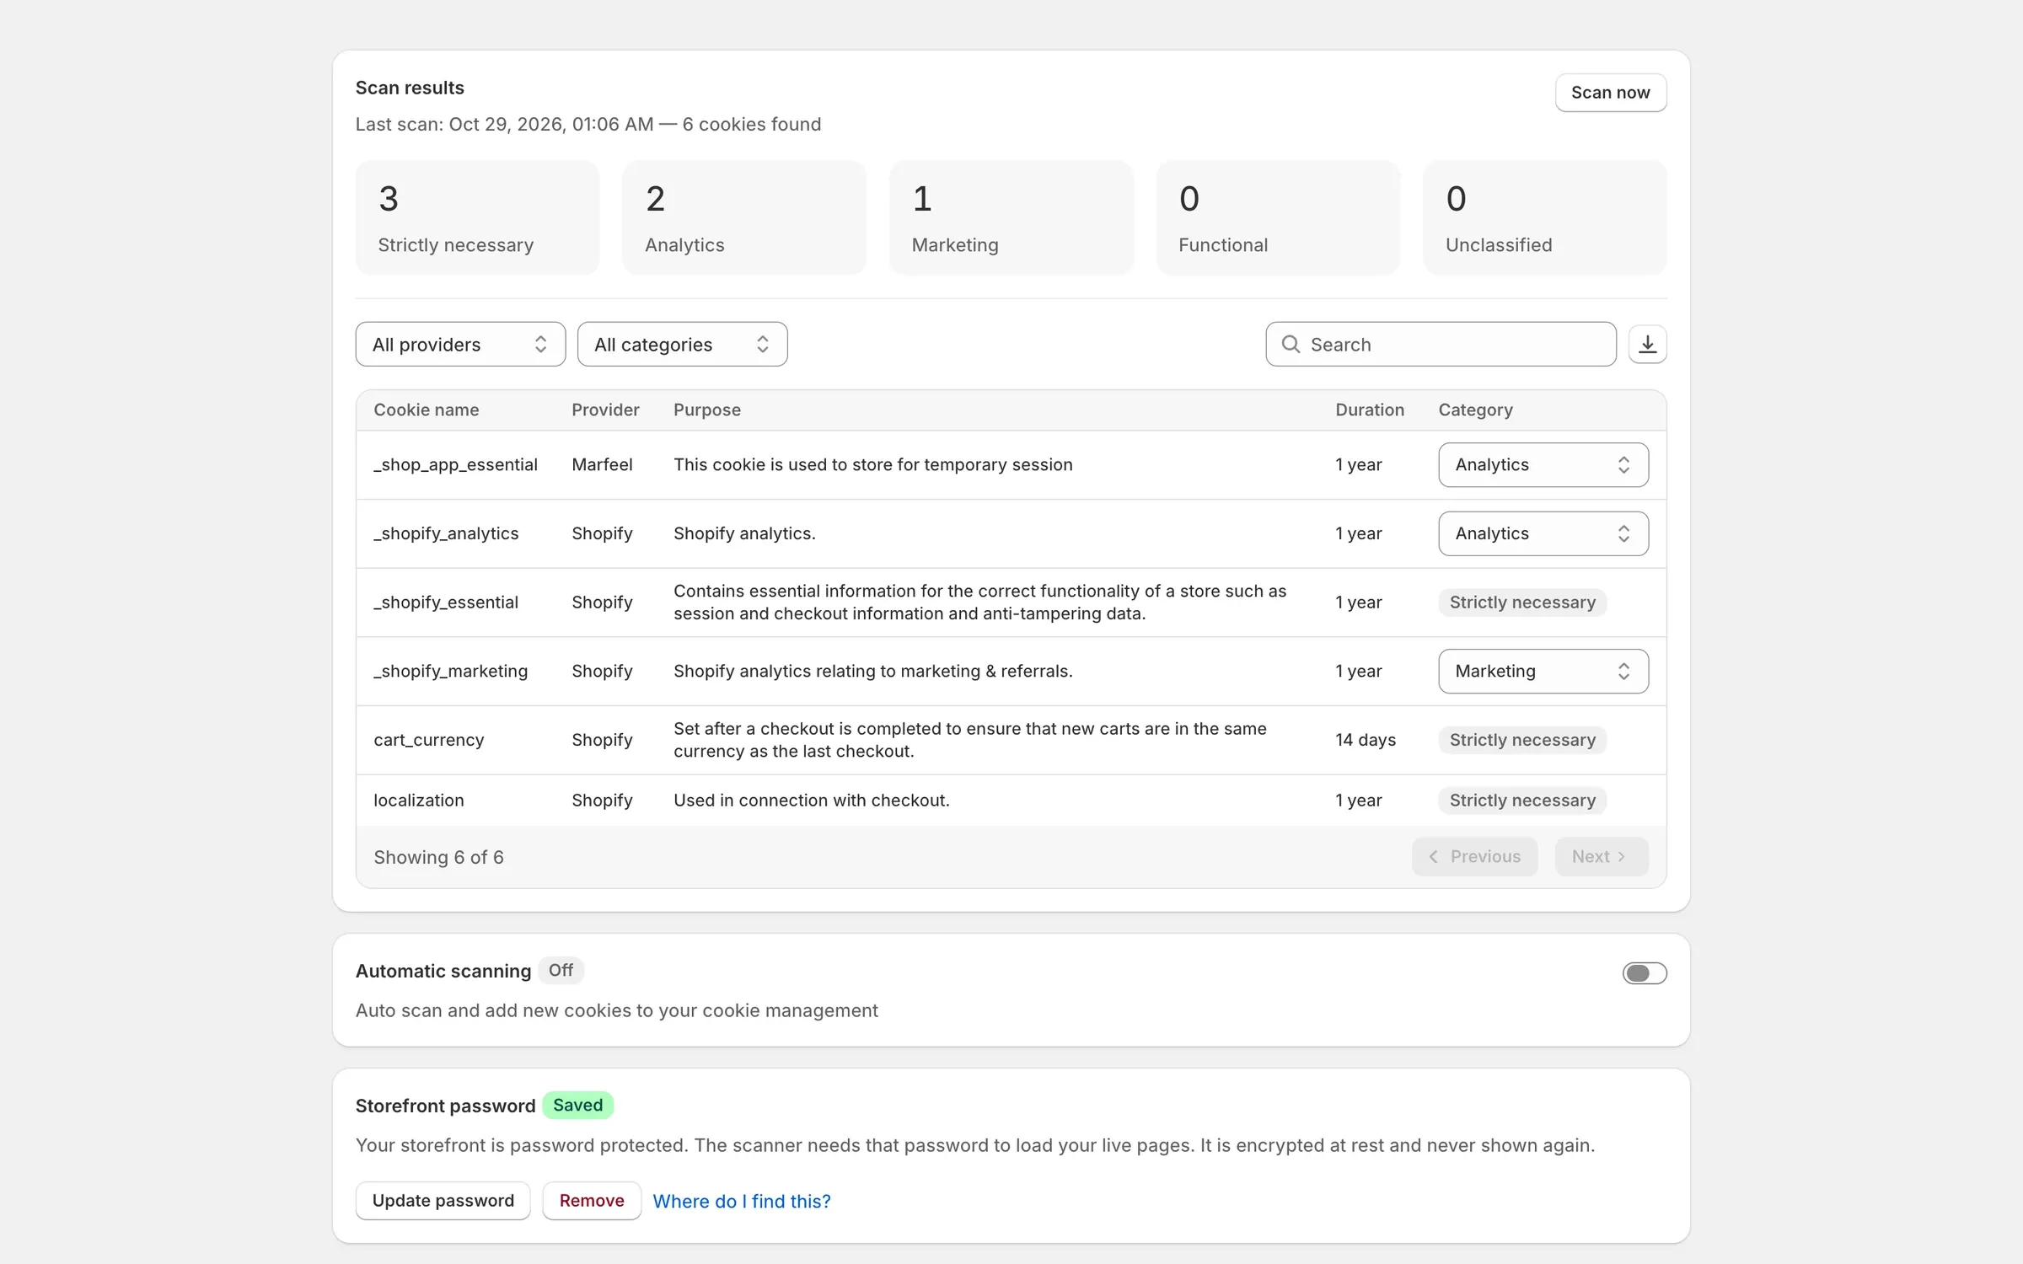Click the Purpose column header
Screen dimensions: 2023x1264
tap(707, 410)
